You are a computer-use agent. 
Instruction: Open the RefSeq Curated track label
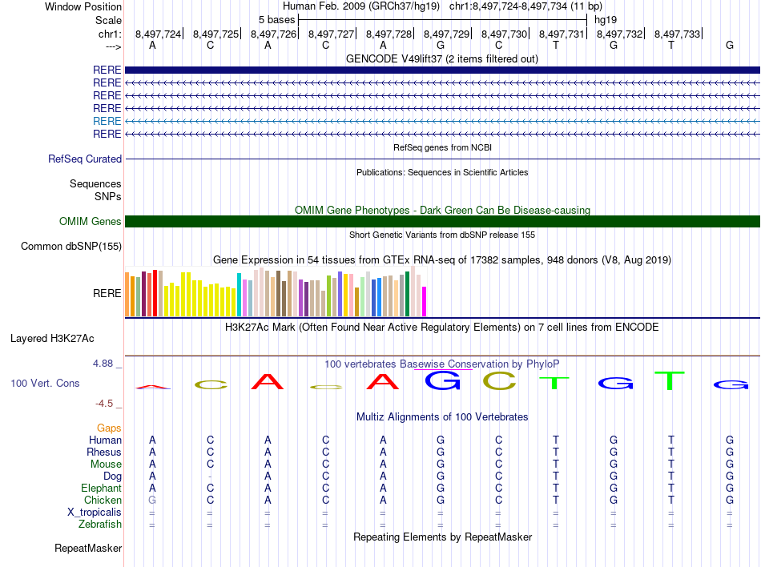tap(85, 159)
